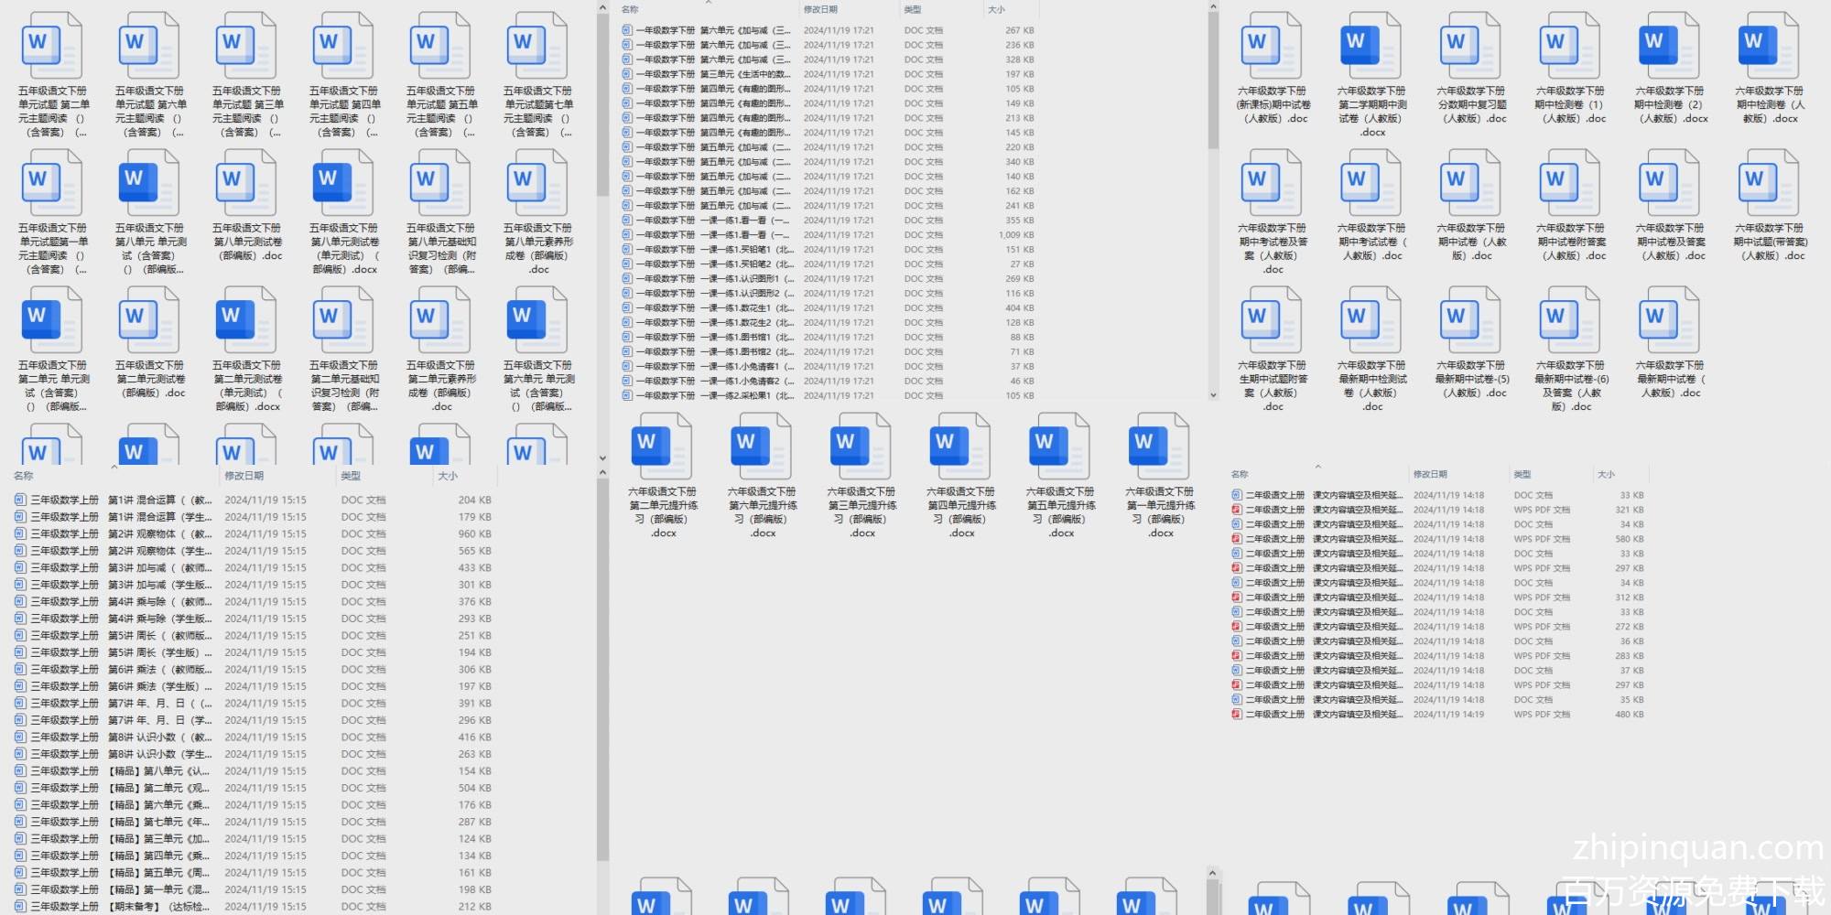The image size is (1831, 915).
Task: Sort 一年级数学下册 list by 大小 column
Action: [996, 9]
